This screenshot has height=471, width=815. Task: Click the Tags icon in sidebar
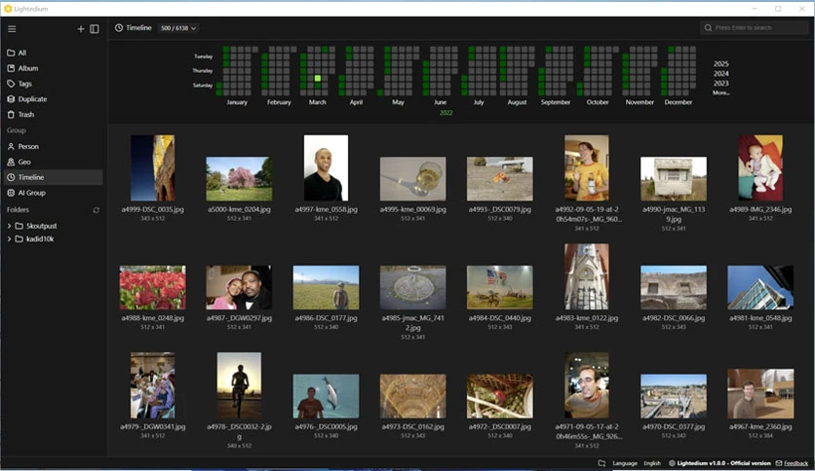[x=11, y=84]
